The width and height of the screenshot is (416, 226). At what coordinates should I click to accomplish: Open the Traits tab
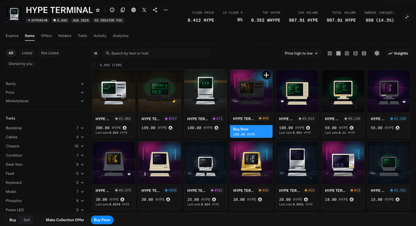(82, 36)
